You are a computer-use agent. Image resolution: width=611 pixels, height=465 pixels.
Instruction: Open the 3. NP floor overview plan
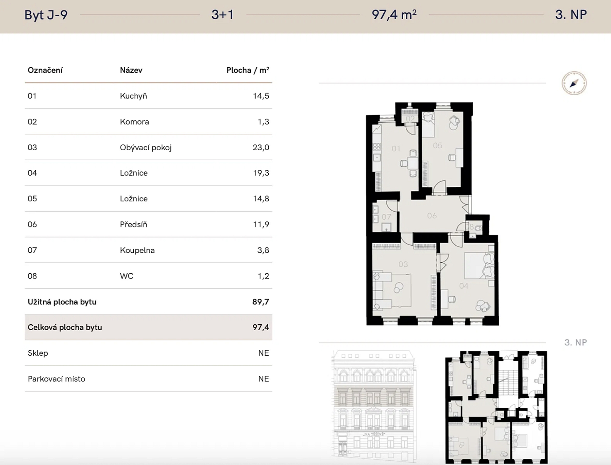pyautogui.click(x=496, y=407)
